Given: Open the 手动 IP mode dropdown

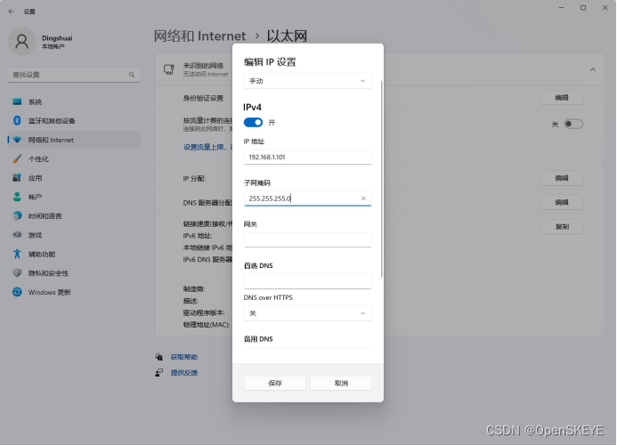Looking at the screenshot, I should [x=308, y=81].
